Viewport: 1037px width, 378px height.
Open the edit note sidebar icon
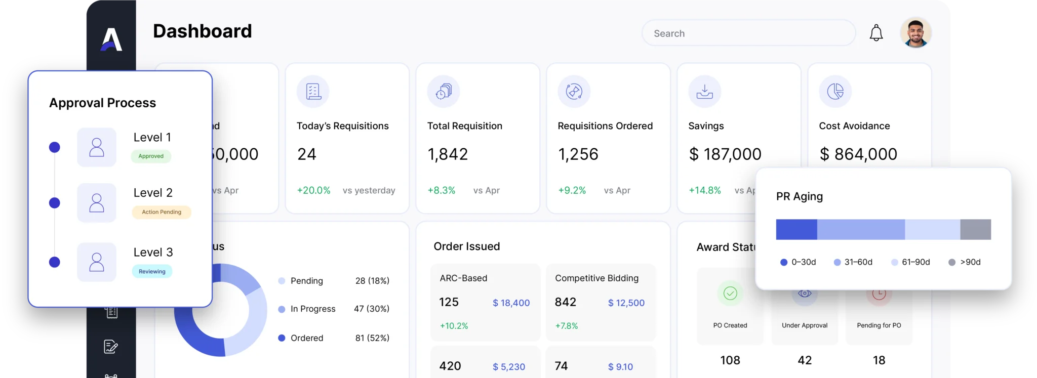click(111, 347)
